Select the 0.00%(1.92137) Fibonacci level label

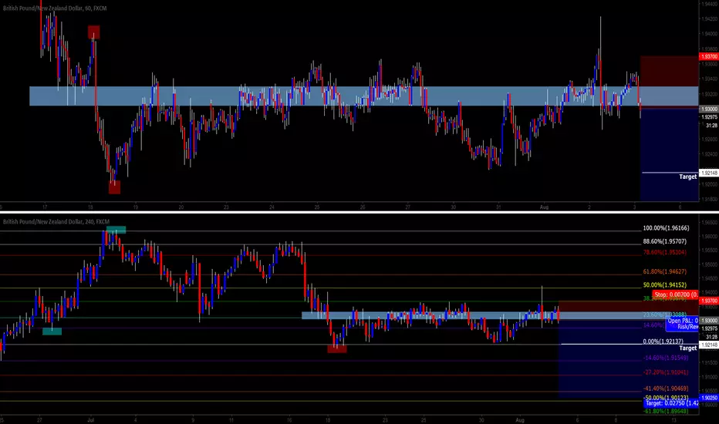663,342
